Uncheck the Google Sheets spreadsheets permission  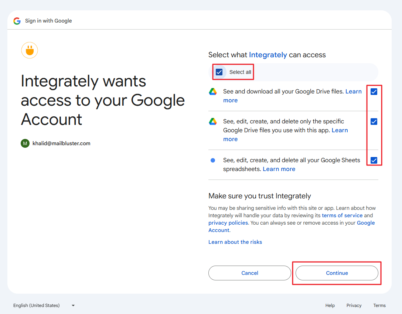pos(374,160)
